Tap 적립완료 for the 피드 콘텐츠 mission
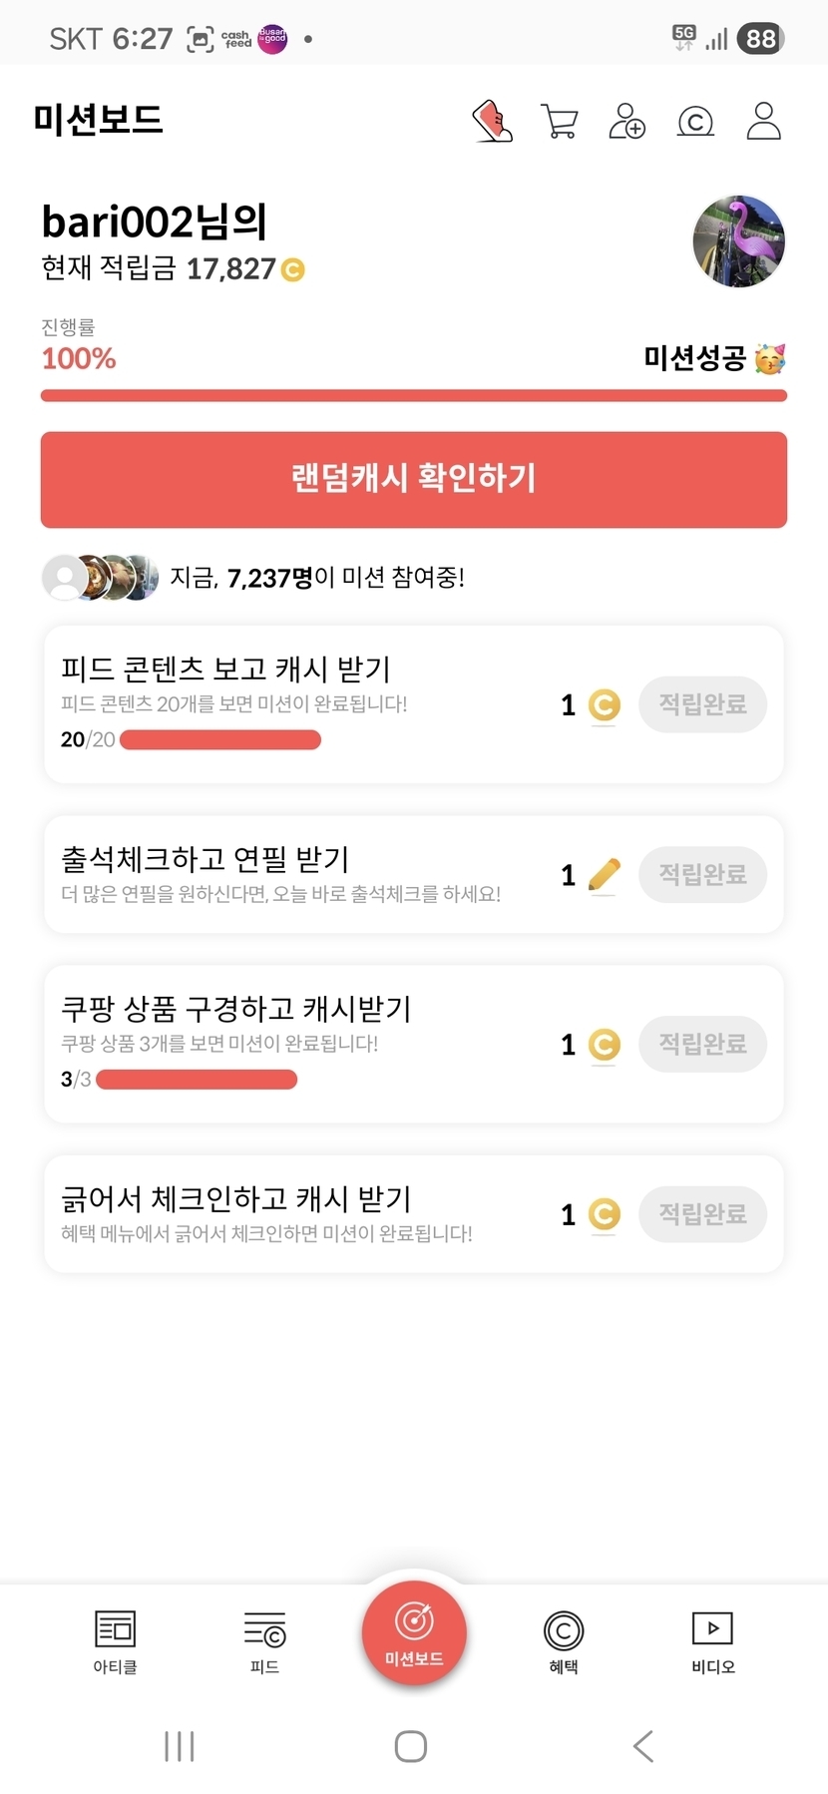 [x=702, y=704]
